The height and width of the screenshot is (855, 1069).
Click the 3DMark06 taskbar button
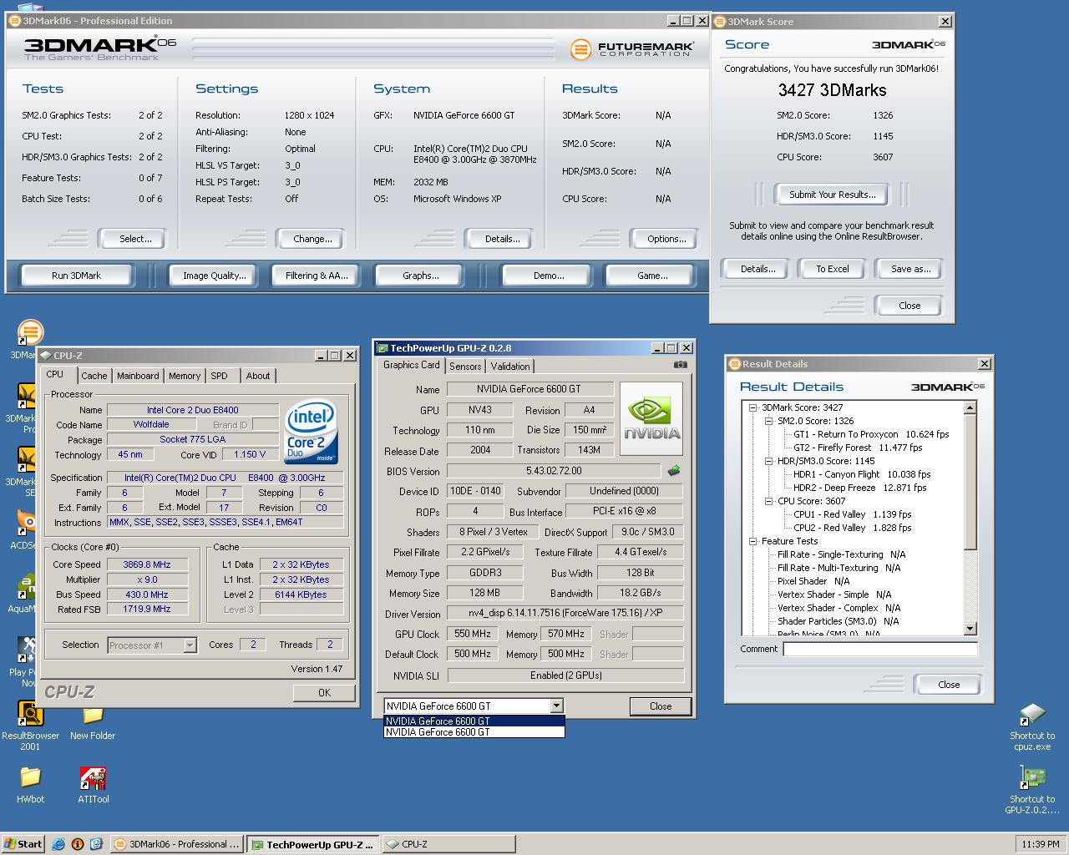click(177, 844)
